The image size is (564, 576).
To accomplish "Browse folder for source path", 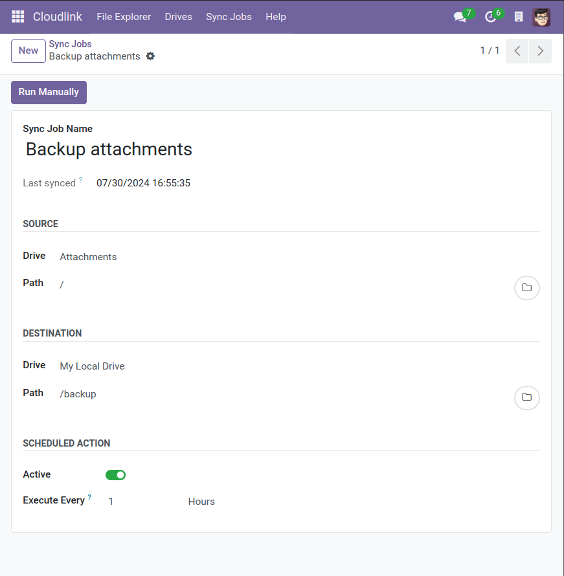I will click(x=526, y=287).
